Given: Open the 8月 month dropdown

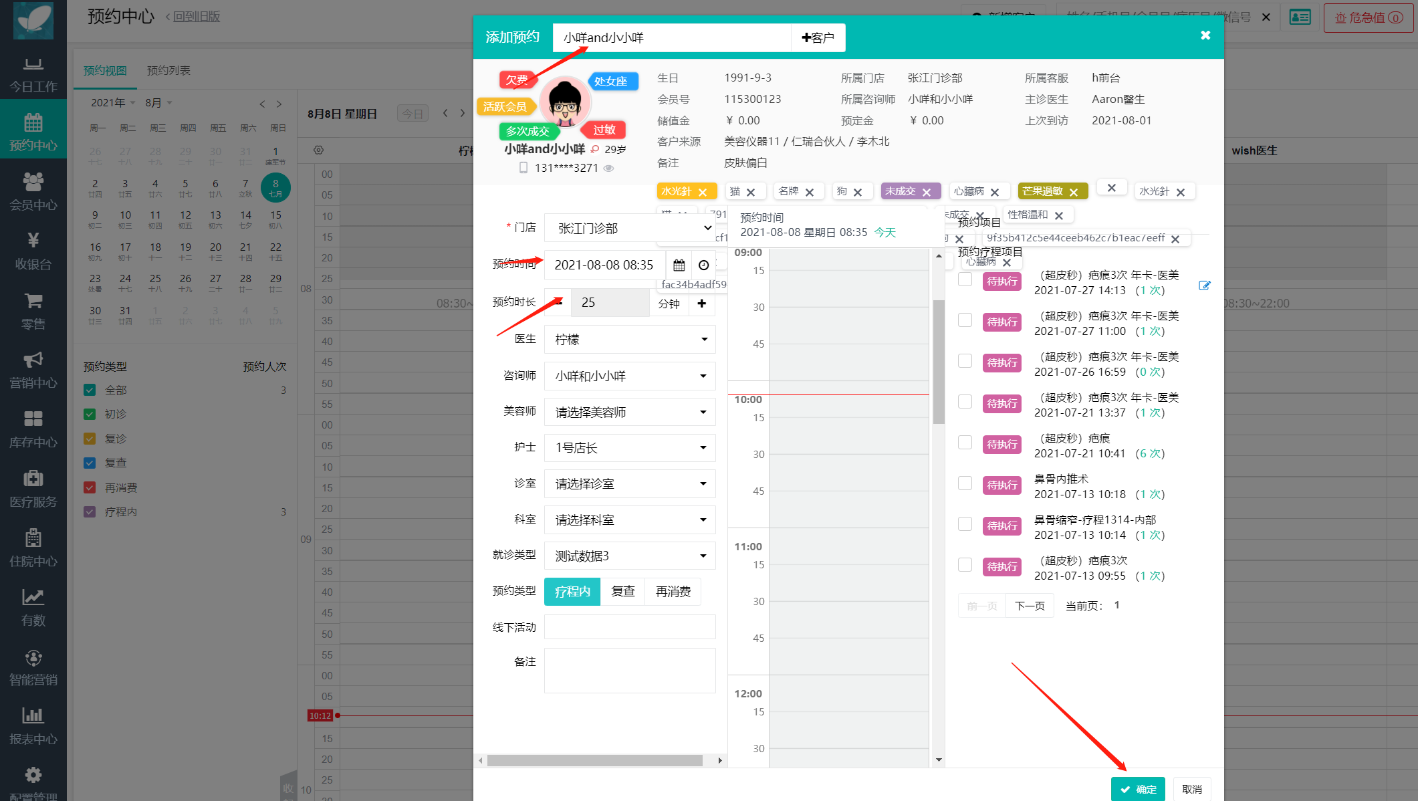Looking at the screenshot, I should coord(159,102).
